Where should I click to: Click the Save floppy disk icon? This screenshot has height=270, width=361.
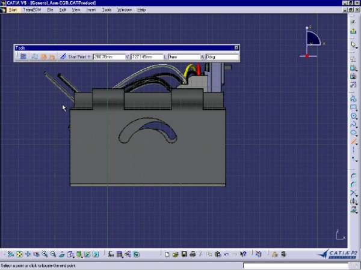pos(184,254)
